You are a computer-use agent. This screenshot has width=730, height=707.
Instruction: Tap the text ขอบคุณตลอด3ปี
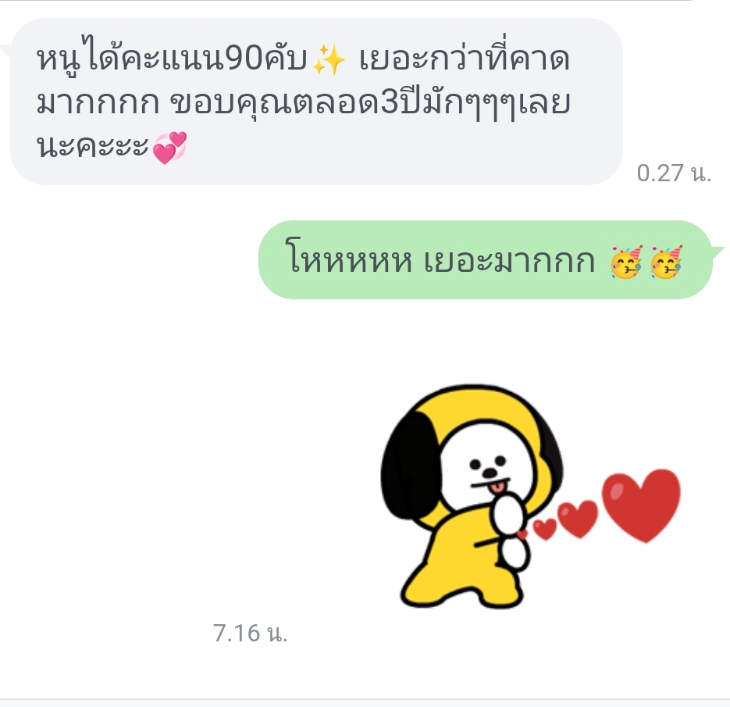tap(303, 102)
